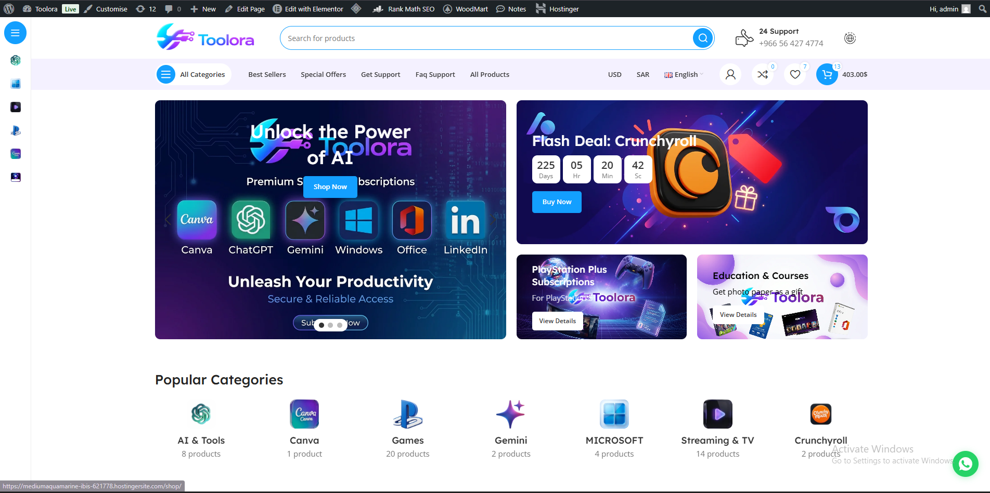Click Edit Page in admin bar
This screenshot has height=493, width=990.
tap(245, 9)
